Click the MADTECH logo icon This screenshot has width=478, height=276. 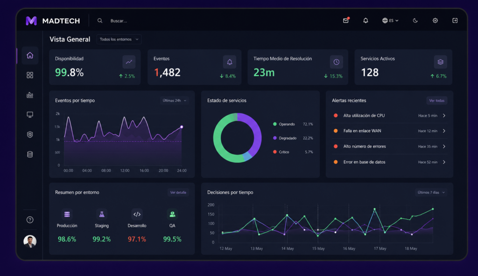tap(31, 21)
